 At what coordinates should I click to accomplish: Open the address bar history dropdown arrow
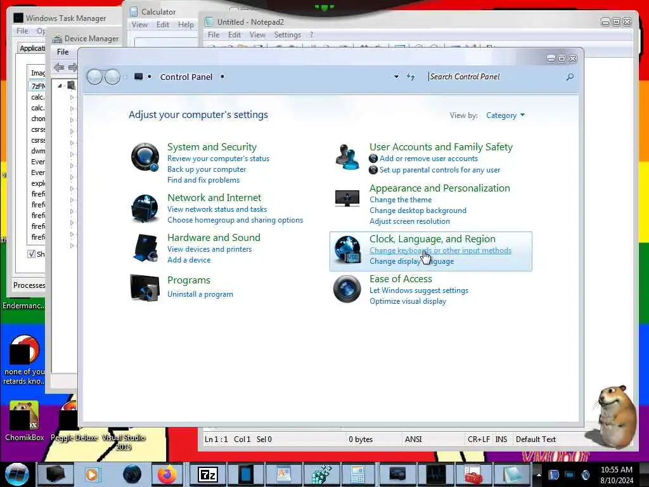396,77
